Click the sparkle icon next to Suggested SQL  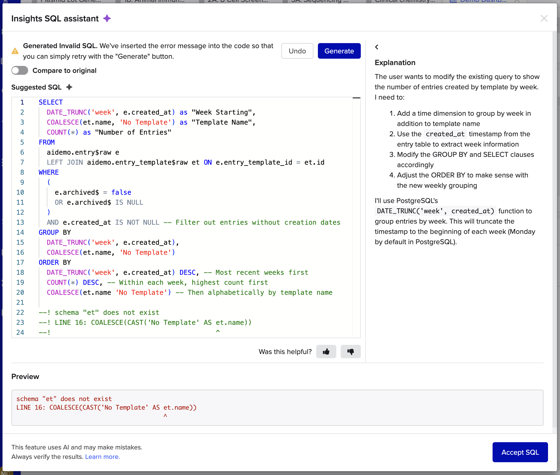69,87
